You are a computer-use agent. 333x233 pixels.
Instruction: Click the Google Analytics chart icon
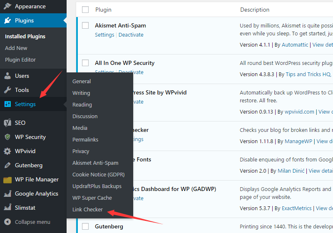(x=7, y=193)
